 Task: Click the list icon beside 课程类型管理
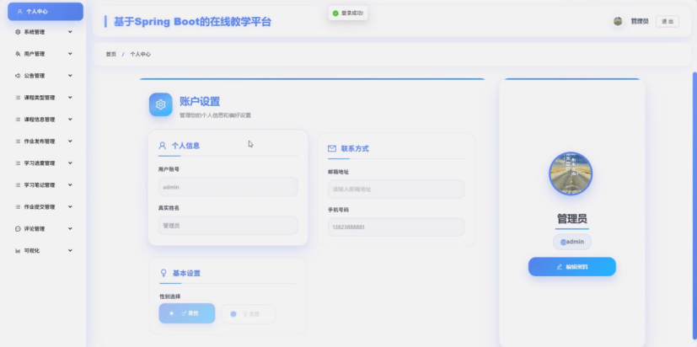[18, 98]
